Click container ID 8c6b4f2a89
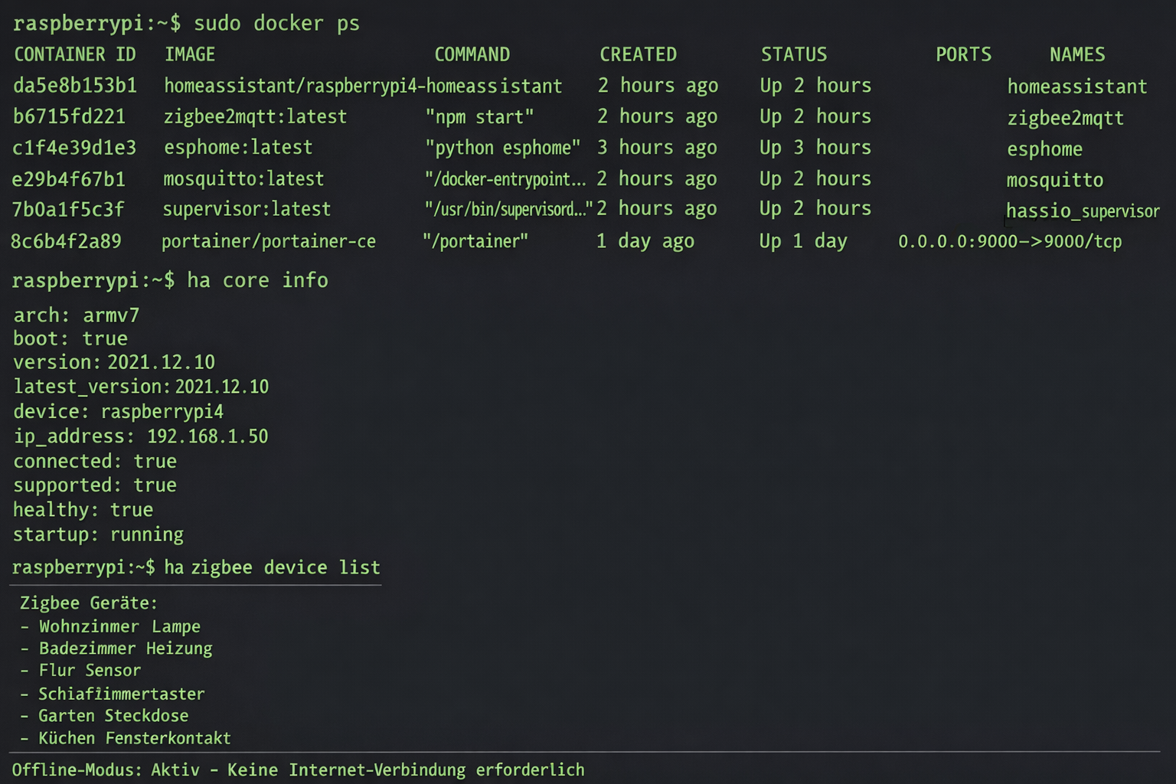The height and width of the screenshot is (784, 1176). [x=66, y=241]
